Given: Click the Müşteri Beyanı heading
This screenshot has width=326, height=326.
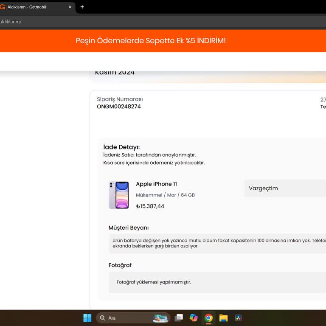Looking at the screenshot, I should [x=129, y=228].
